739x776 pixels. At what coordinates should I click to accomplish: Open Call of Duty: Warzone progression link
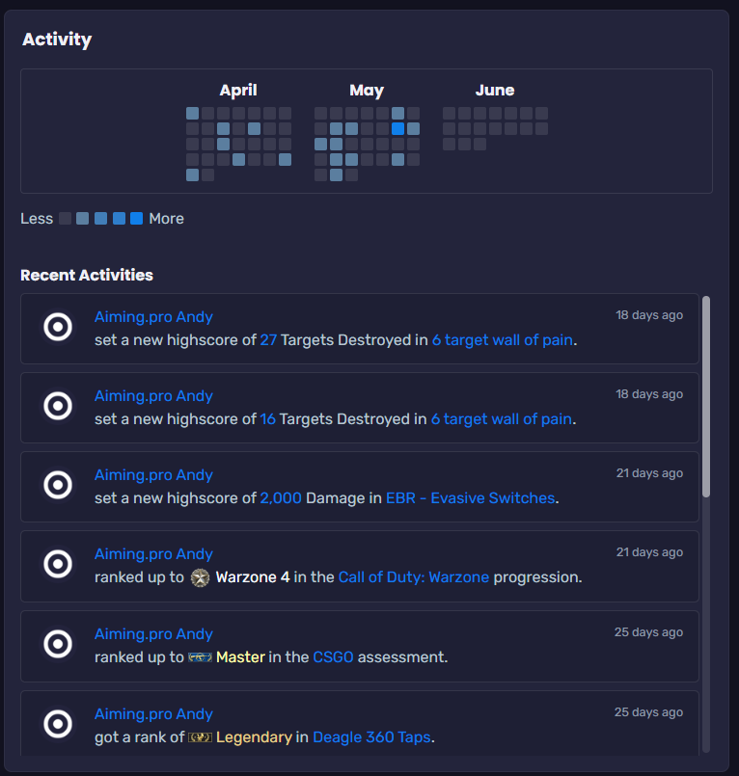(413, 577)
